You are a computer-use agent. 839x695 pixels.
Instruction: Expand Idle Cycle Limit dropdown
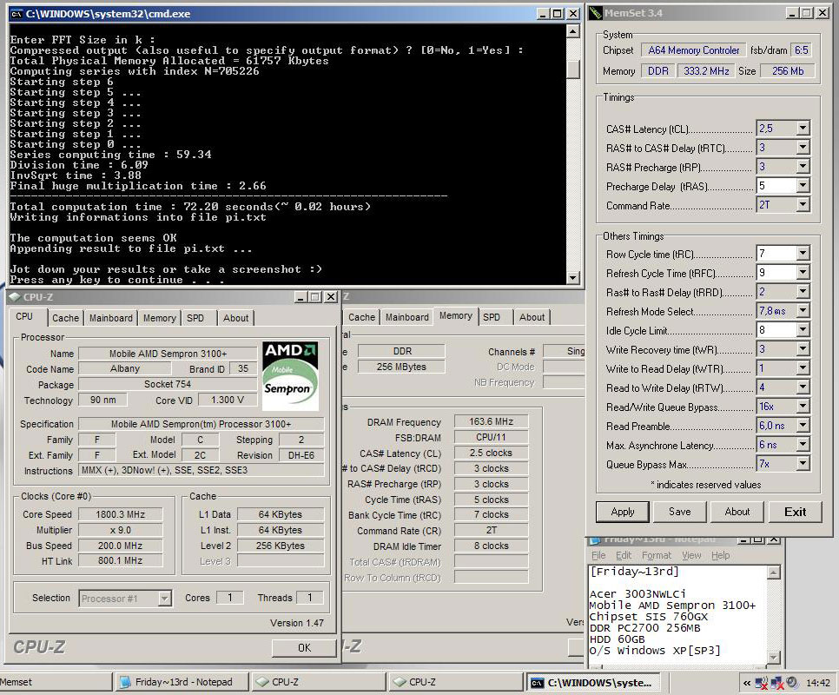(x=803, y=330)
